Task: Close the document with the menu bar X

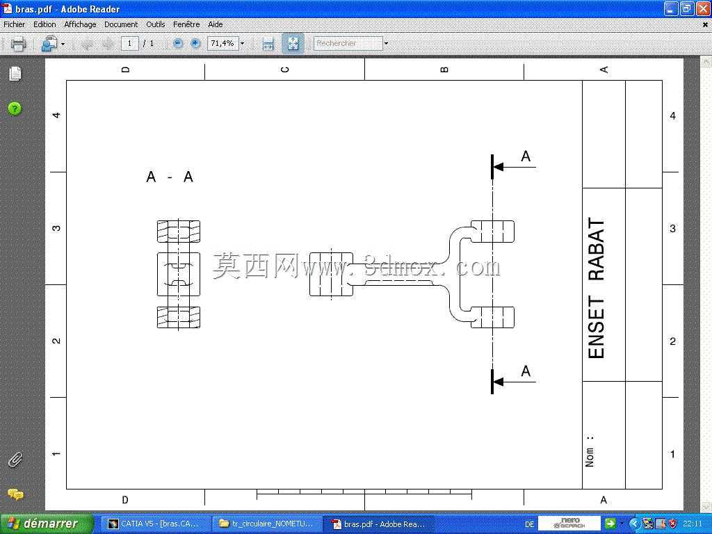Action: (705, 25)
